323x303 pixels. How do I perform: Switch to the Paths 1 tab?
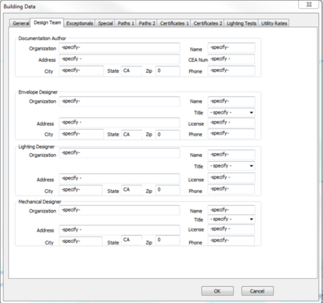pos(126,23)
